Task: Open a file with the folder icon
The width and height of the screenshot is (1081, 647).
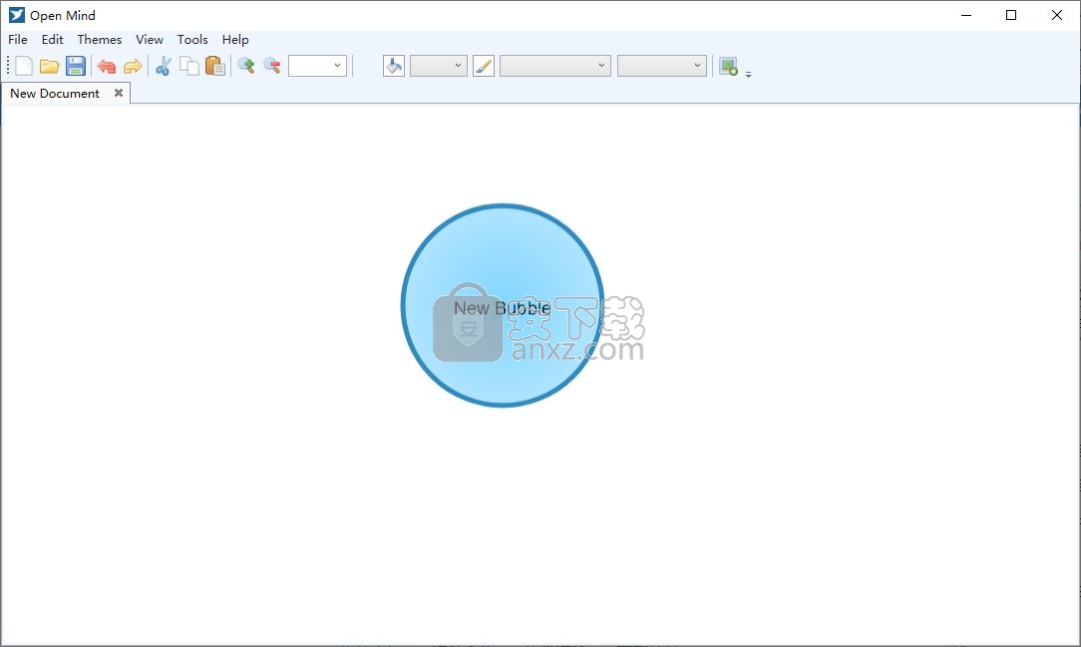Action: tap(49, 66)
